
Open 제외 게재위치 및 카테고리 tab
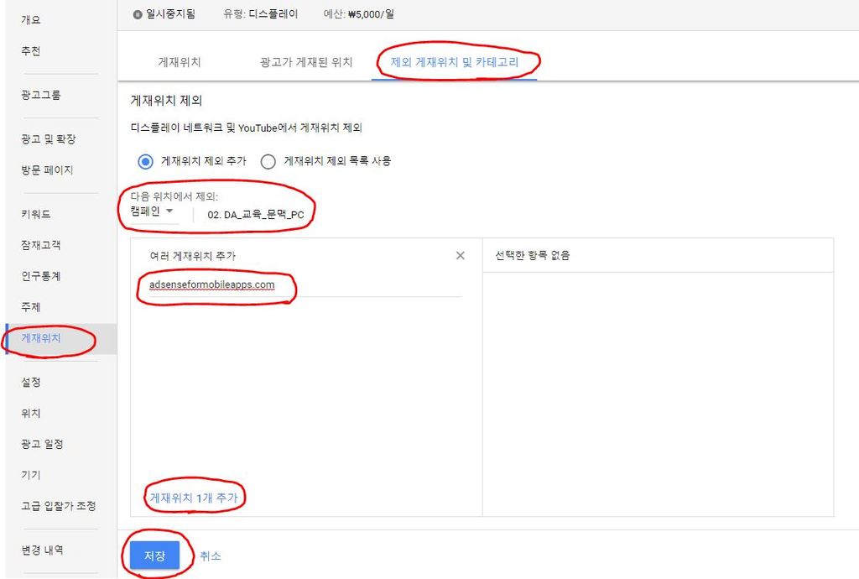[x=455, y=63]
